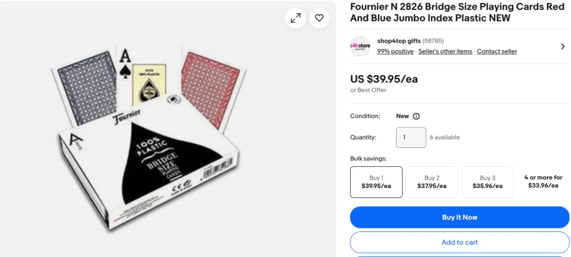Click the Add to cart button

459,243
